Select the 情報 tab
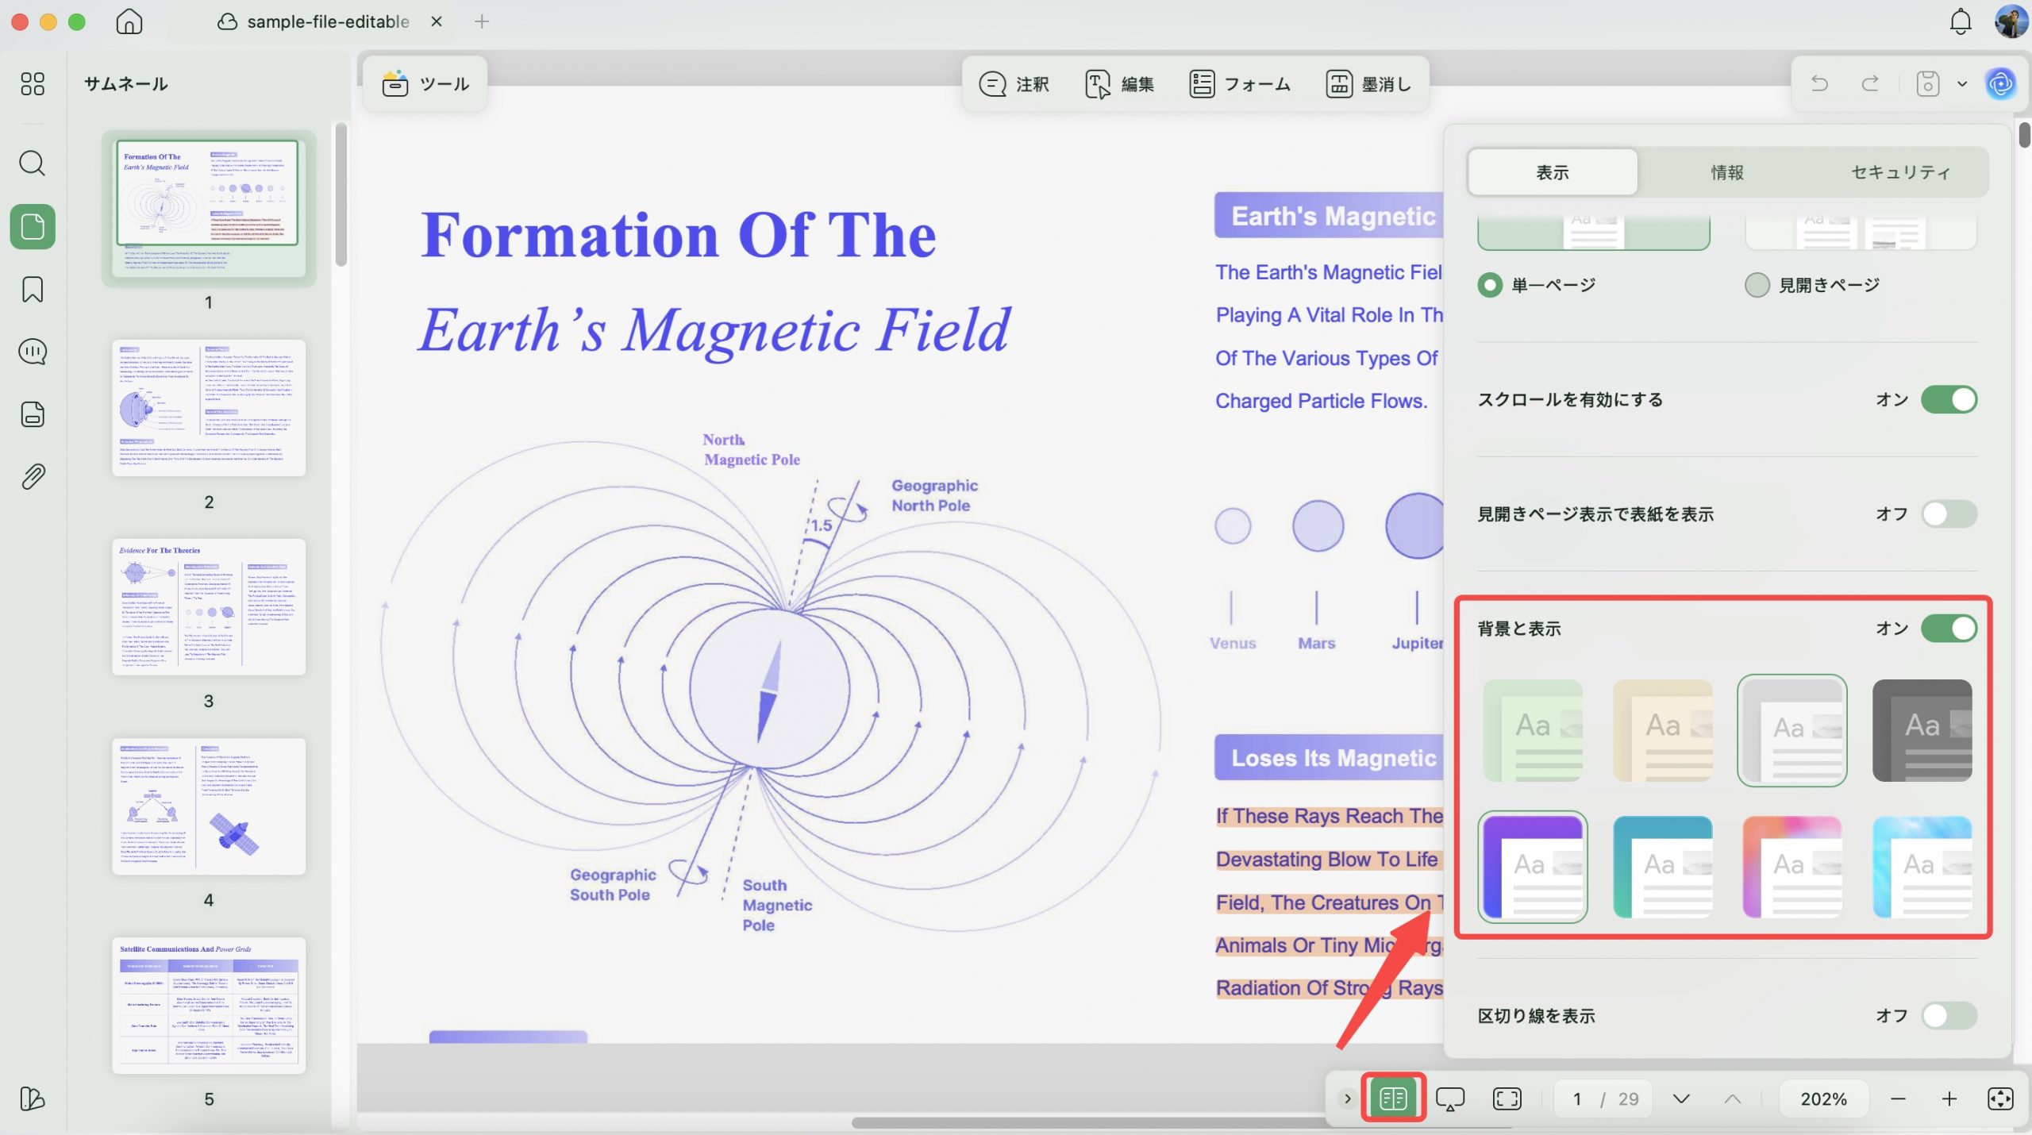 [x=1727, y=172]
